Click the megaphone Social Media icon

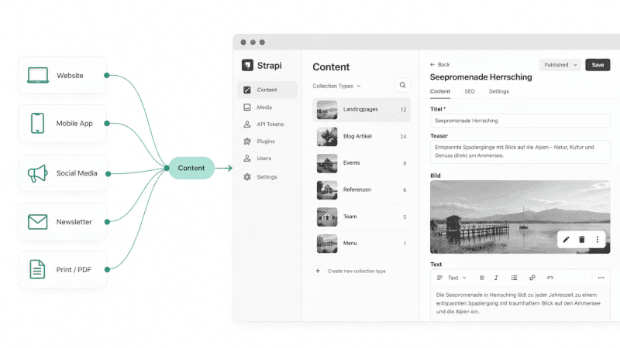(37, 173)
